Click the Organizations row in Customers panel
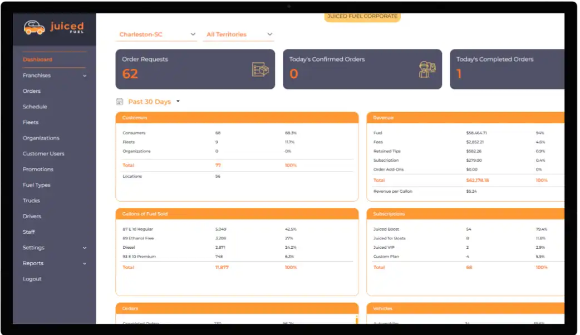The height and width of the screenshot is (335, 580). click(x=237, y=152)
